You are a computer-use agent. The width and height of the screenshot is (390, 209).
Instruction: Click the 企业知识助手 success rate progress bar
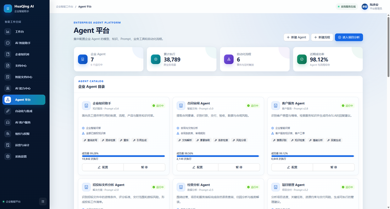pyautogui.click(x=123, y=156)
